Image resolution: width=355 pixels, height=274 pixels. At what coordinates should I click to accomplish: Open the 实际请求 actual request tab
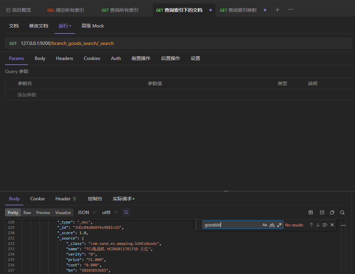coord(123,199)
